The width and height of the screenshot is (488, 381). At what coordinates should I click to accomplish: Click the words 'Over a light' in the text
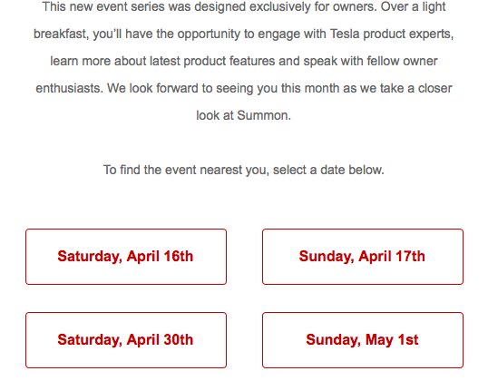[414, 6]
